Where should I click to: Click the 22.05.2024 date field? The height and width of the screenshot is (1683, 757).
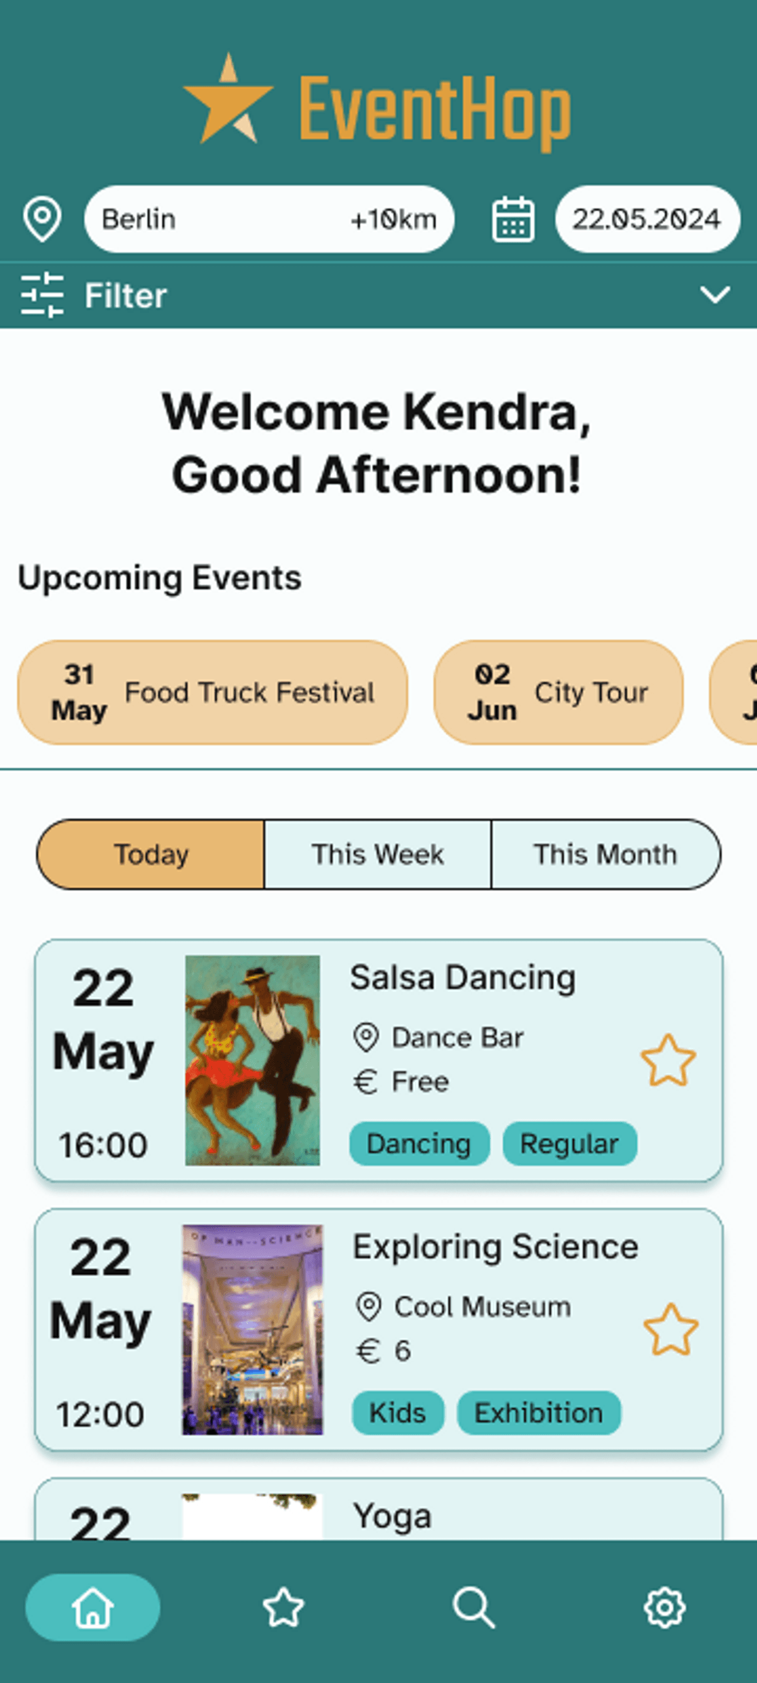click(647, 220)
